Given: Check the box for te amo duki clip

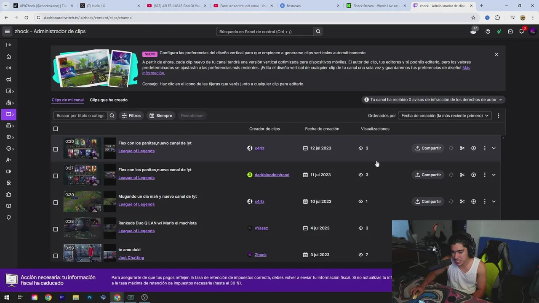Looking at the screenshot, I should [56, 256].
